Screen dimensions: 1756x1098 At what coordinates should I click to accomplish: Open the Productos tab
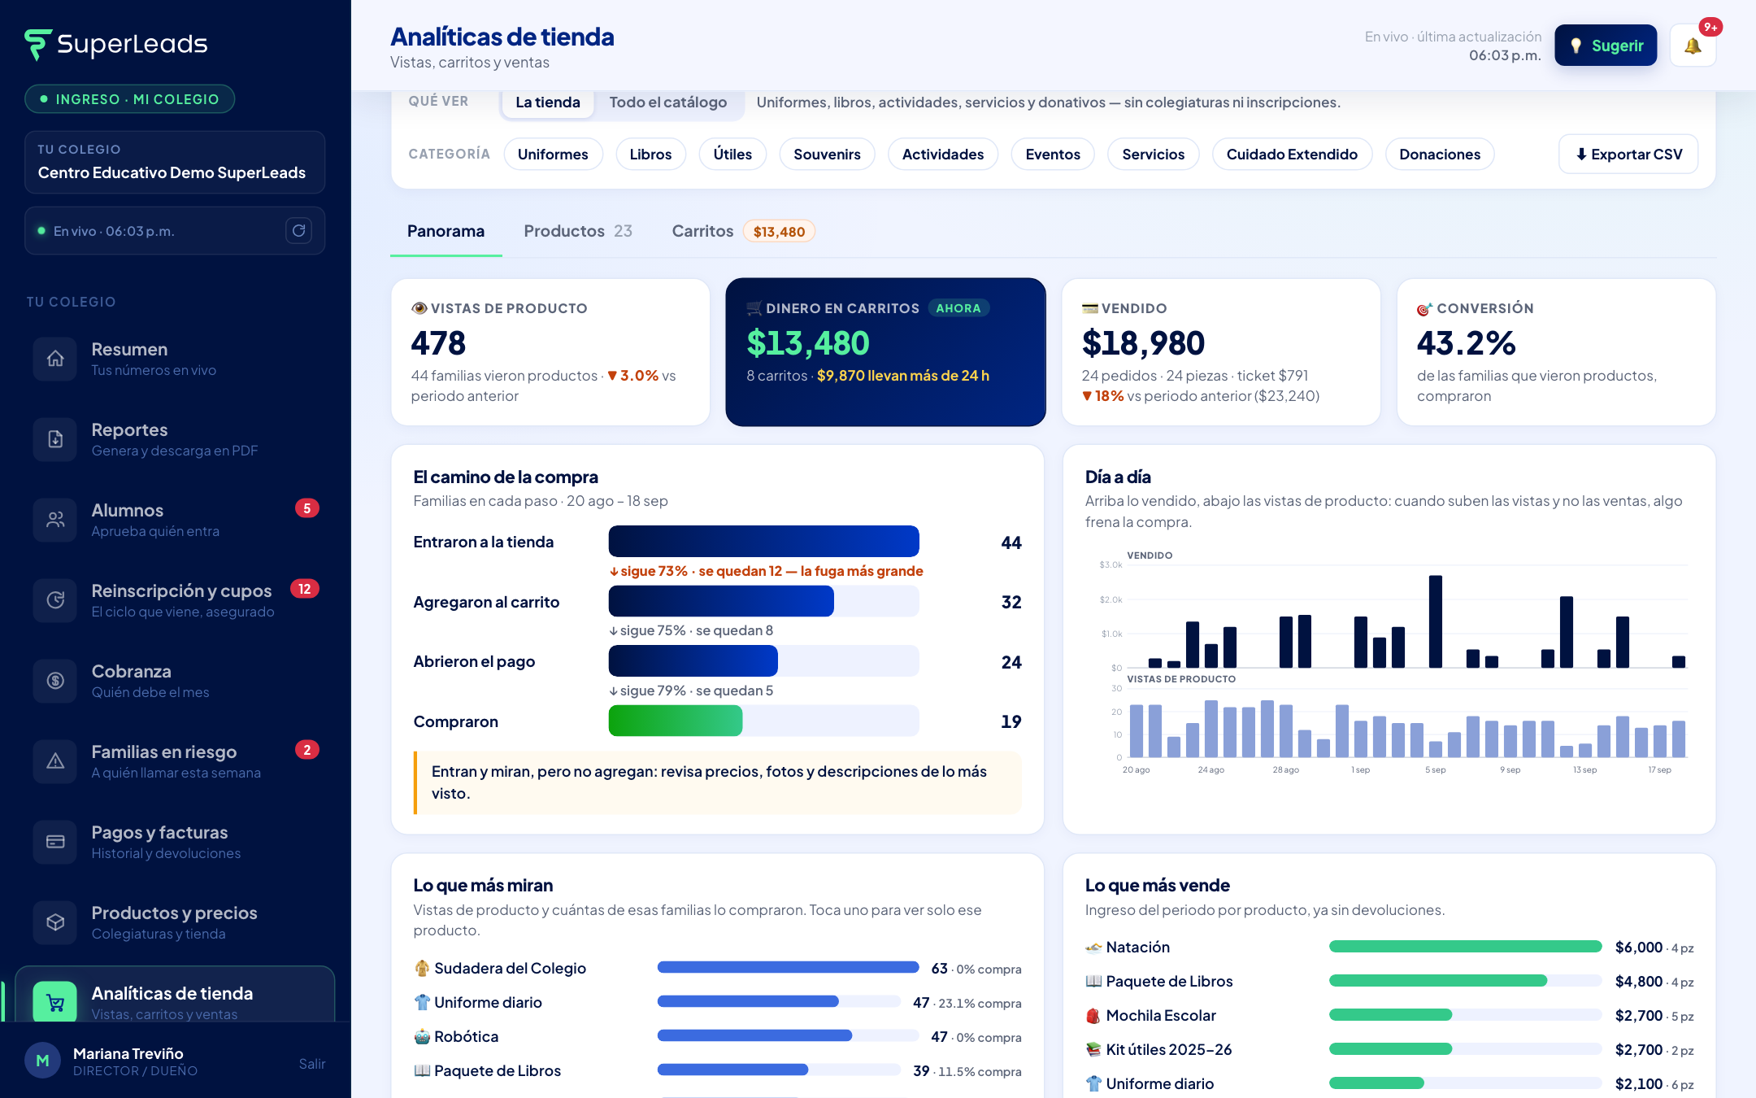tap(578, 231)
